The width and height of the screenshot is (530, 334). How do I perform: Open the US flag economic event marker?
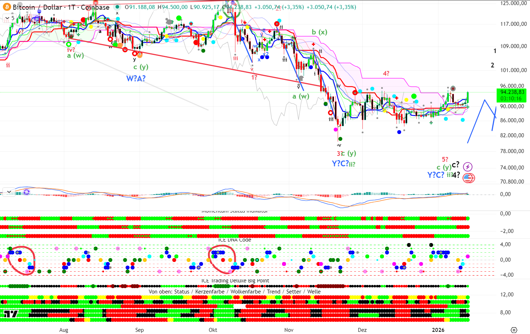[x=468, y=177]
